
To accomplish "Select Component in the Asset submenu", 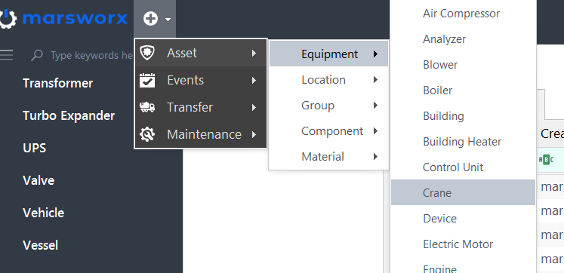I will click(x=328, y=131).
